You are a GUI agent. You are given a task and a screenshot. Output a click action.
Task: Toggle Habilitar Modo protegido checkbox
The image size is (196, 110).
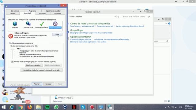[x=12, y=62]
